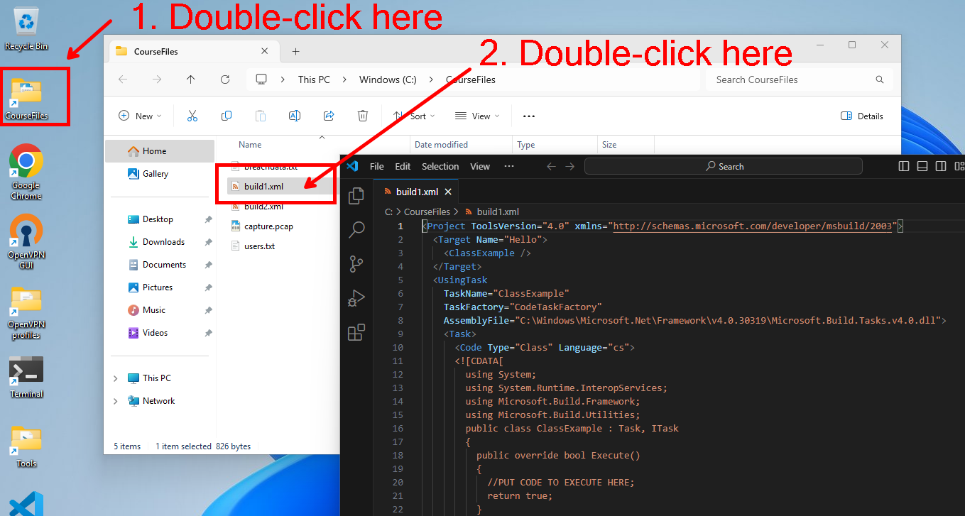
Task: Toggle the bottom panel layout icon
Action: point(922,166)
